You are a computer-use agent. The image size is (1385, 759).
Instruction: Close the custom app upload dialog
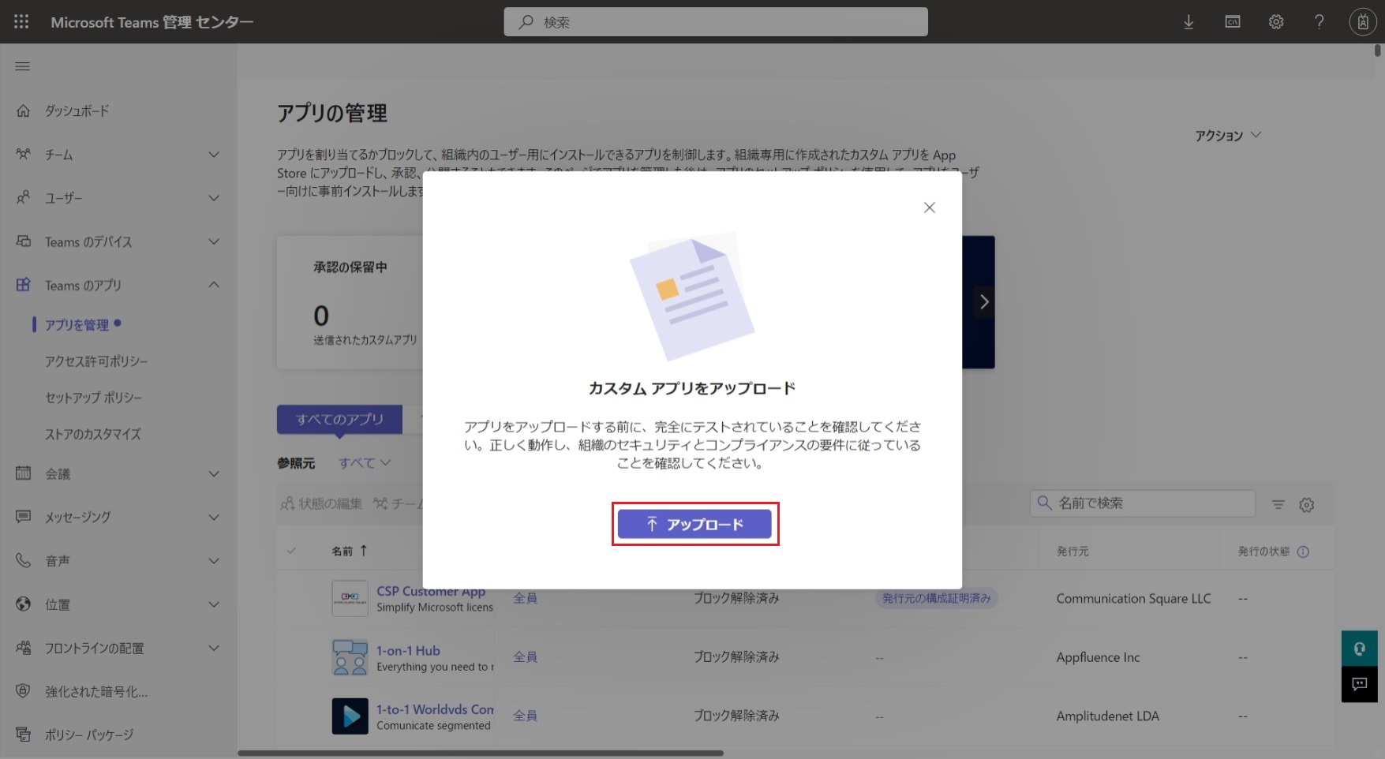point(929,208)
